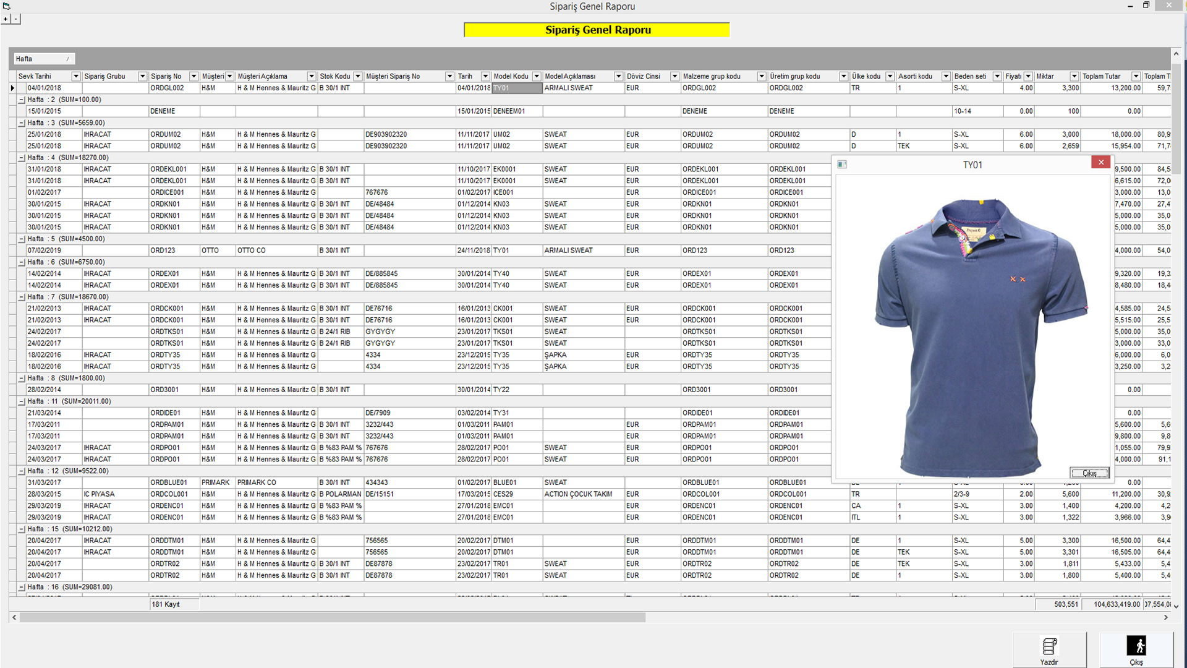Click the TY01 popup window icon
The image size is (1187, 668).
tap(841, 165)
